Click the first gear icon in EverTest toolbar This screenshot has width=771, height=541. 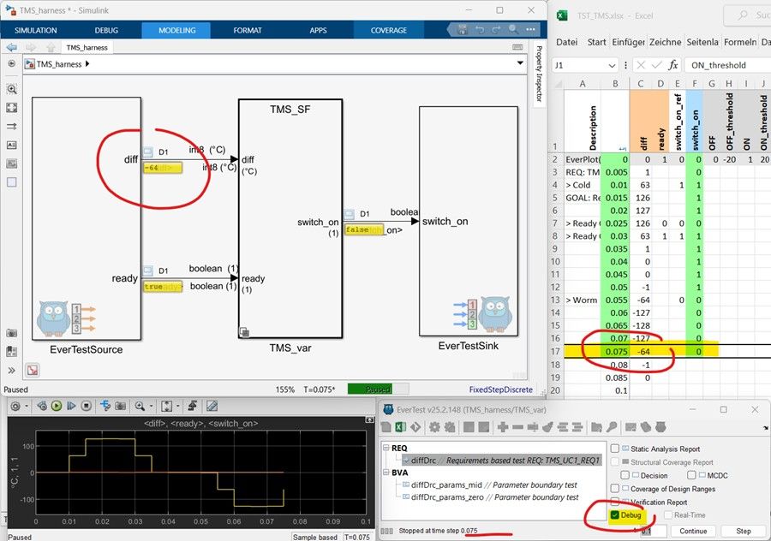point(434,427)
